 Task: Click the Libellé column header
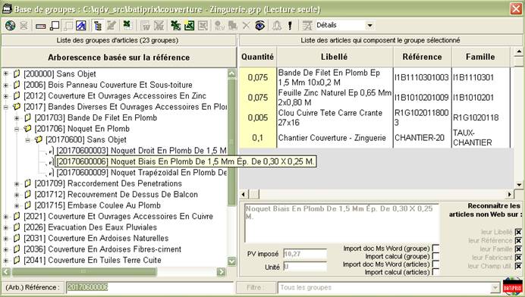[x=335, y=57]
